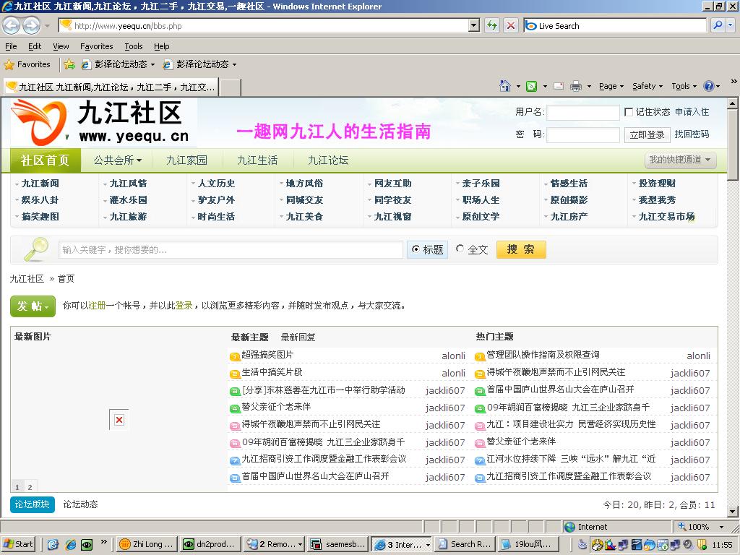740x555 pixels.
Task: Switch to the 最新回复 tab
Action: 298,337
